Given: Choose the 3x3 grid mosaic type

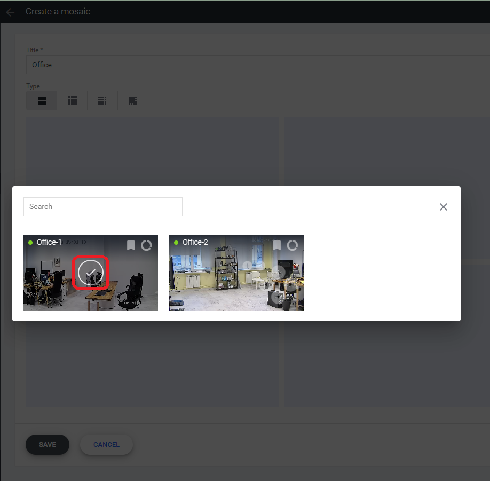Looking at the screenshot, I should 72,100.
